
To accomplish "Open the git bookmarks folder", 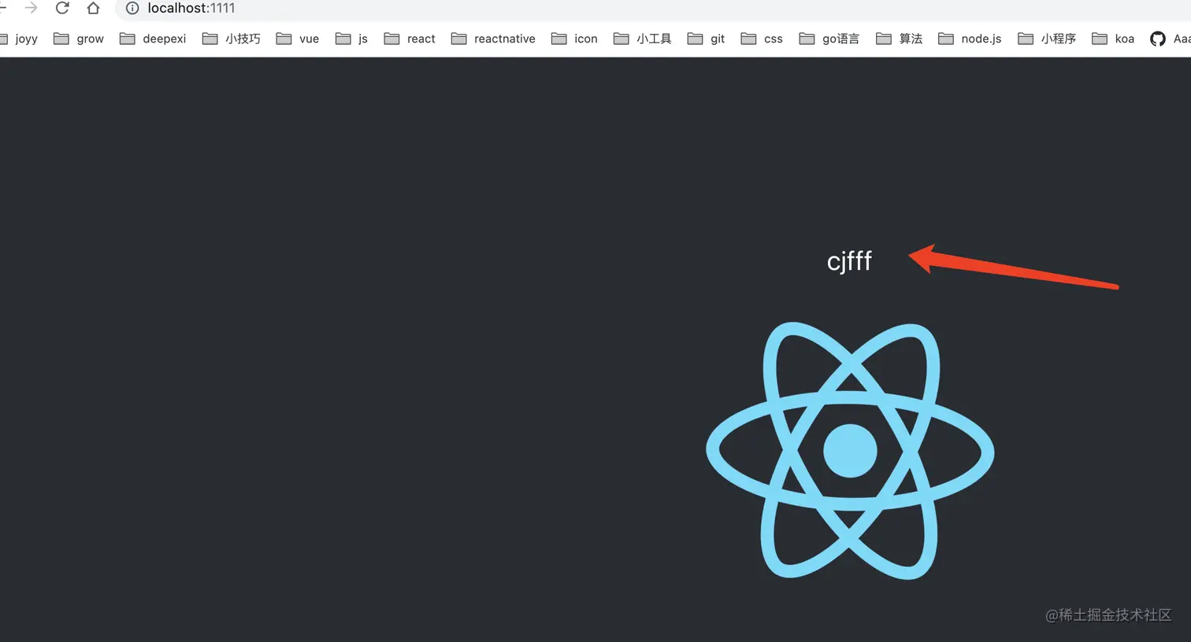I will point(706,39).
